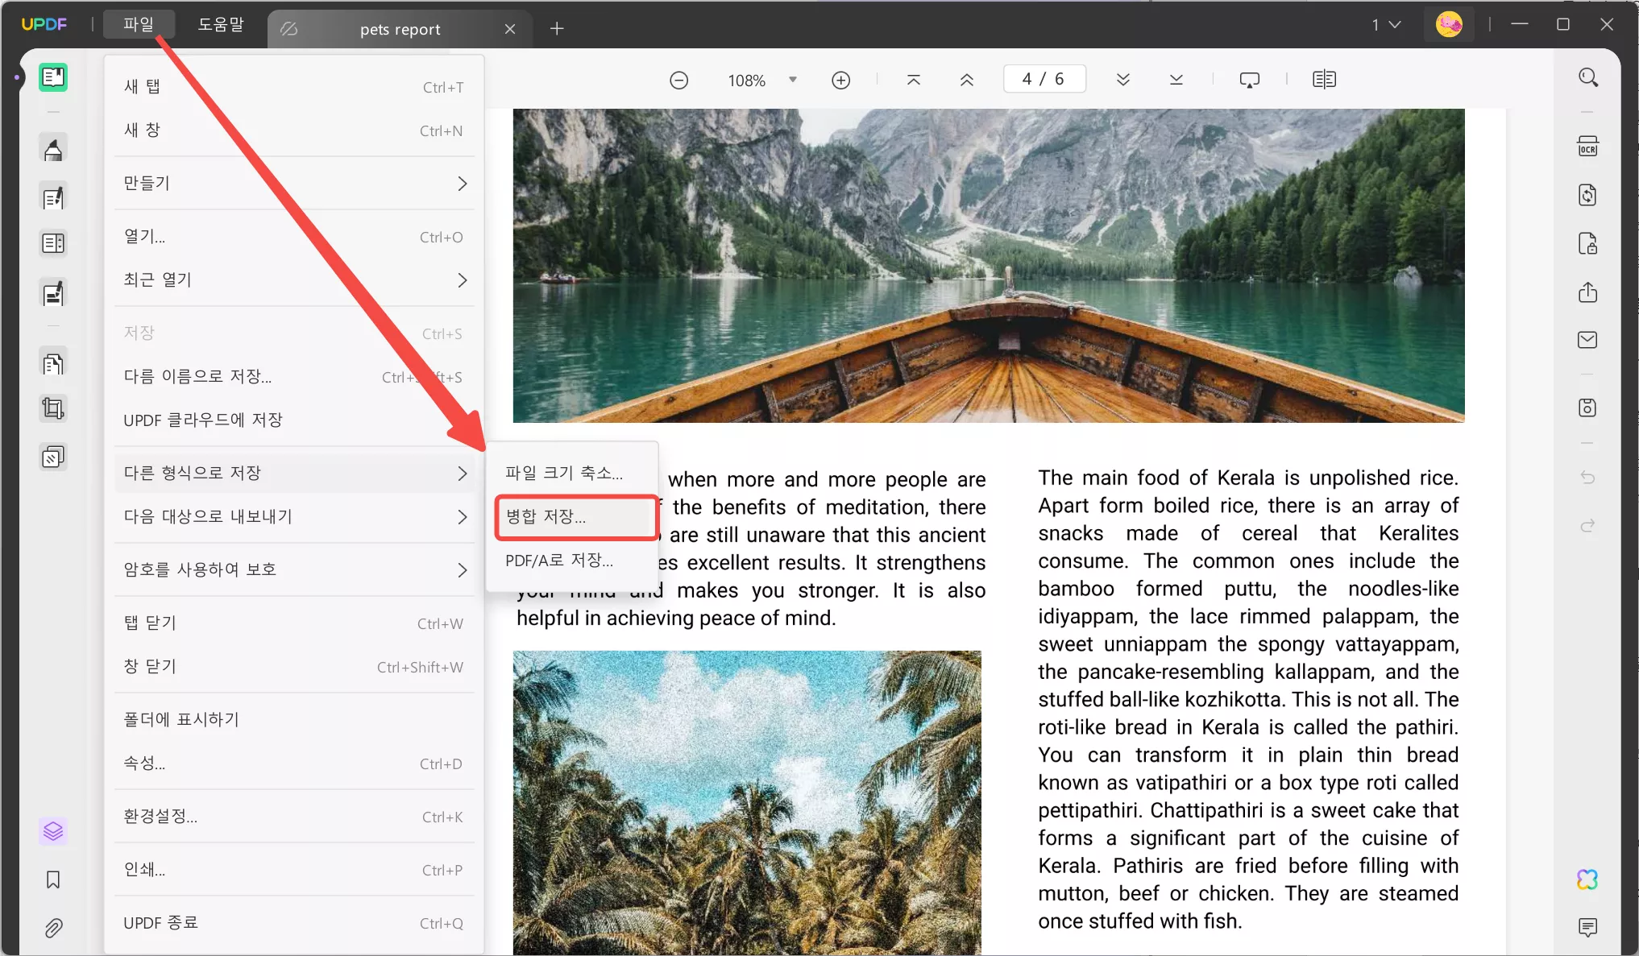
Task: Click the palm trees photo
Action: (x=747, y=803)
